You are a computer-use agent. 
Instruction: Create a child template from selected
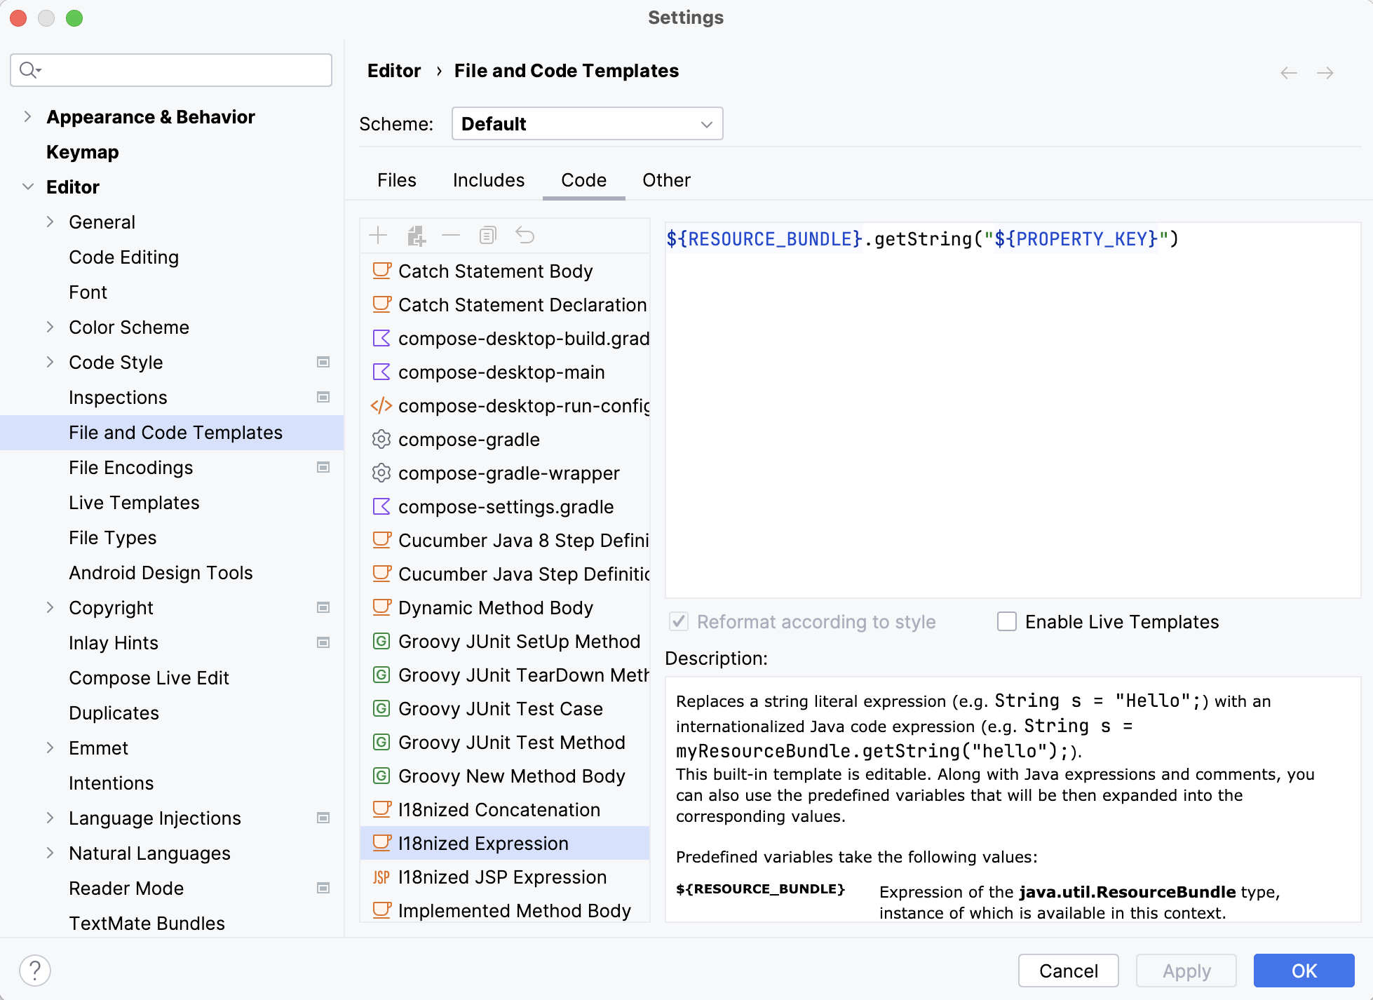click(417, 235)
